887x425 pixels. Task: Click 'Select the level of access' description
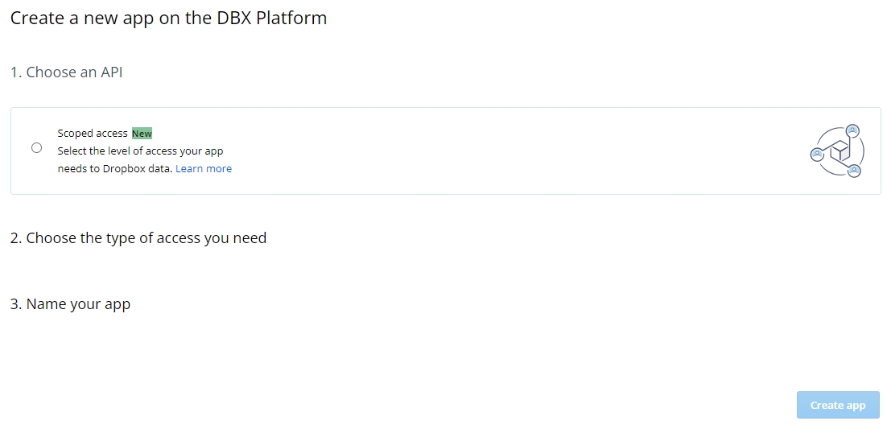pyautogui.click(x=140, y=151)
